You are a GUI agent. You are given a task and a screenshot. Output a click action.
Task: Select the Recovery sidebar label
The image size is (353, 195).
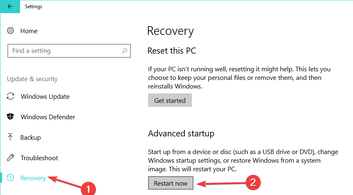33,178
